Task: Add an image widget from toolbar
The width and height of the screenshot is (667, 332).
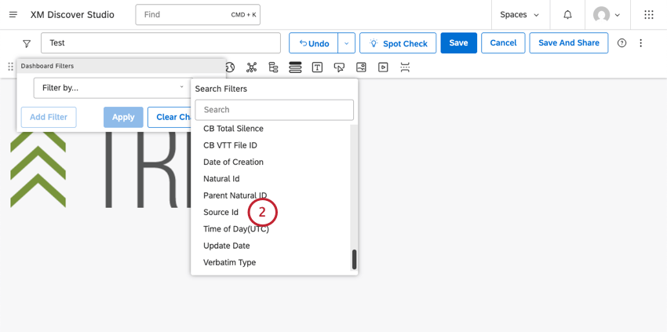Action: [x=361, y=67]
